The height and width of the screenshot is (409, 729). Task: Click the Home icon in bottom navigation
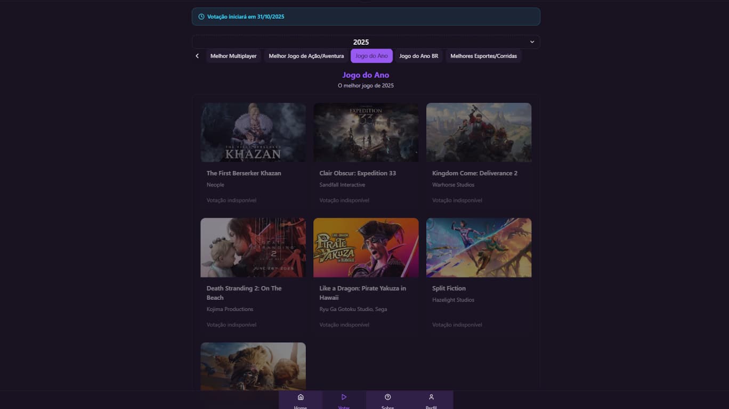(301, 397)
